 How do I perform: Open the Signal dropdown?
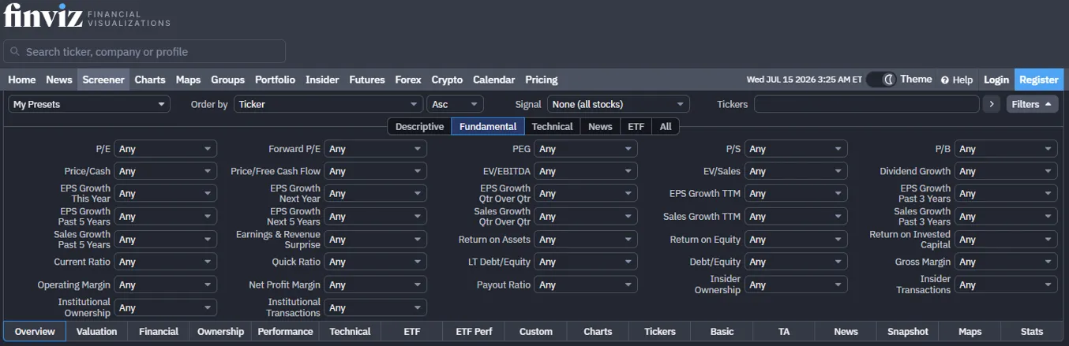point(618,104)
